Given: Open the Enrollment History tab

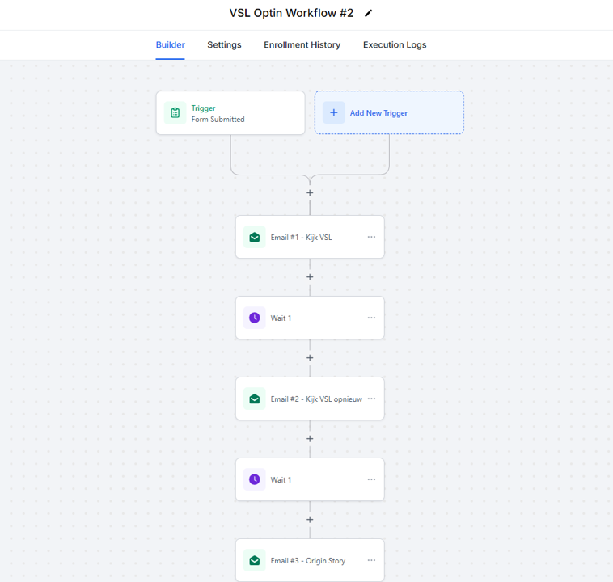Looking at the screenshot, I should (x=302, y=45).
